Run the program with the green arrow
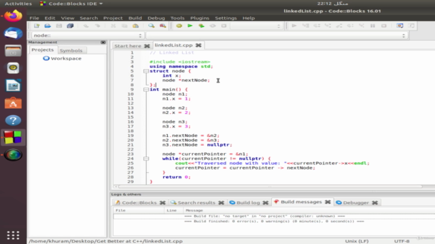The width and height of the screenshot is (435, 244). [190, 26]
